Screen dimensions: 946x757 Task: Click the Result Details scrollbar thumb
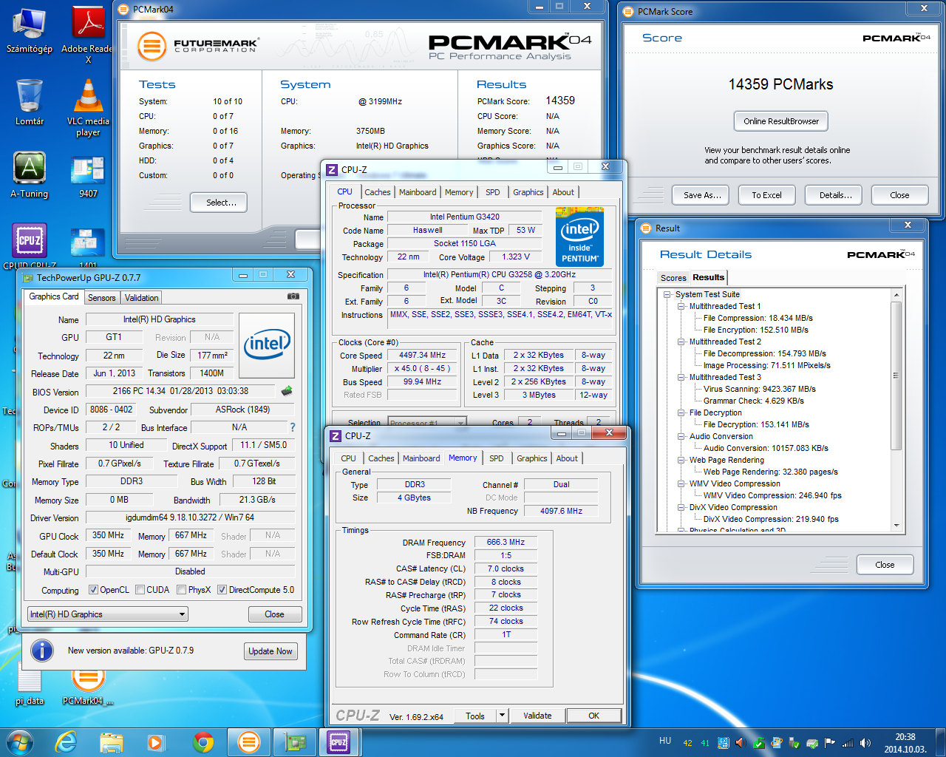pyautogui.click(x=896, y=376)
